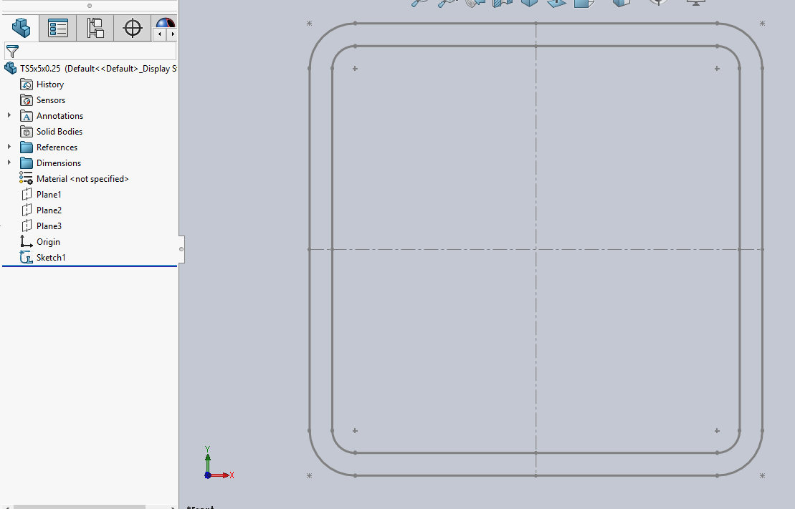
Task: Open Section View from heads-up toolbar
Action: click(x=503, y=3)
